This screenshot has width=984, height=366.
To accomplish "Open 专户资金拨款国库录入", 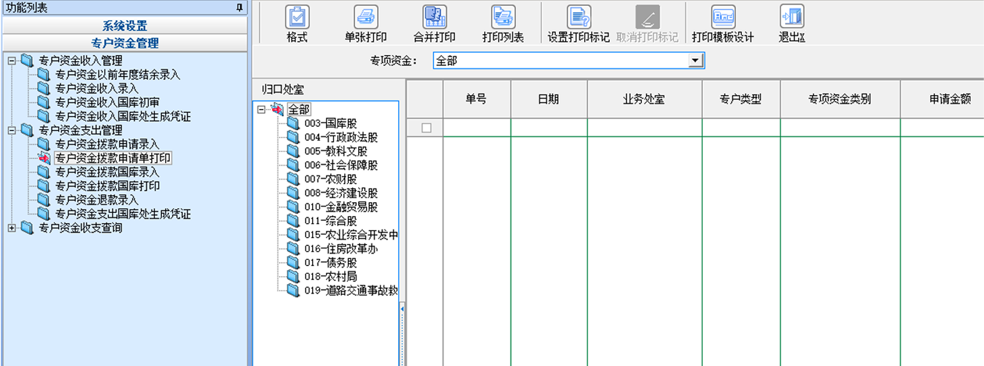I will tap(108, 172).
